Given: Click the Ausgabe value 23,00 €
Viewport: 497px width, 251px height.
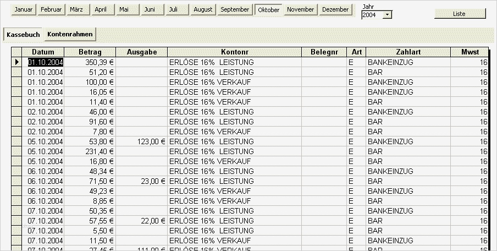Looking at the screenshot, I should tap(142, 181).
